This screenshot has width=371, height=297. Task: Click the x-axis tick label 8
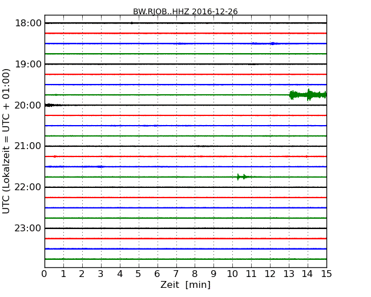point(195,274)
